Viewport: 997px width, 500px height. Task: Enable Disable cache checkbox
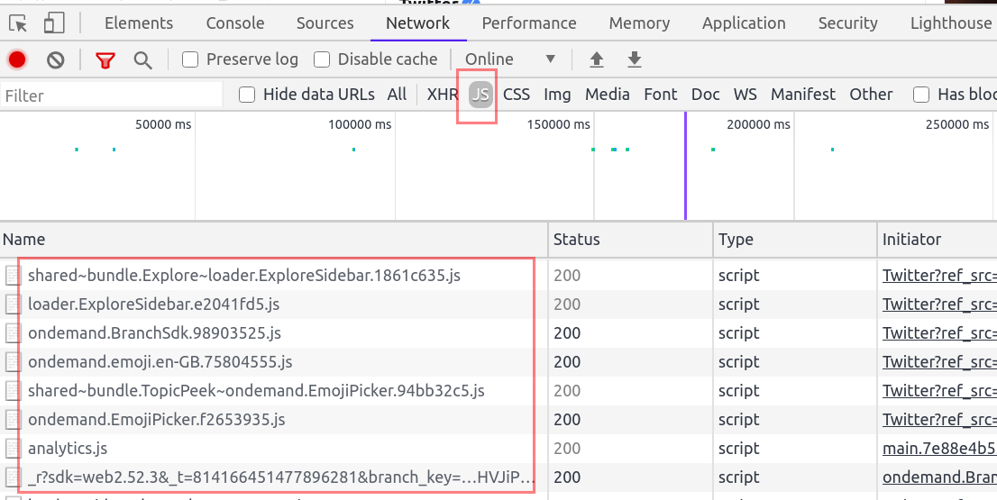click(x=322, y=59)
